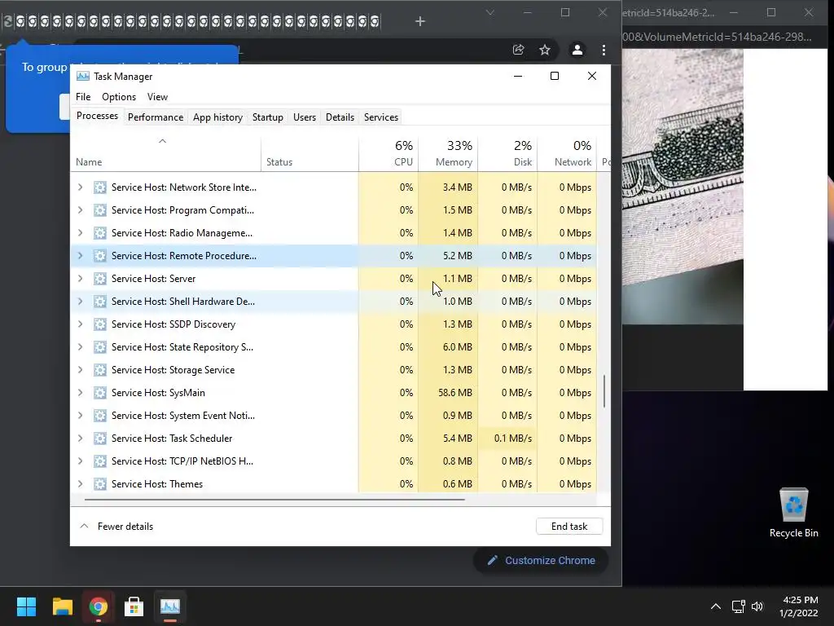Expand Service Host: Server row
Viewport: 834px width, 626px height.
click(81, 279)
